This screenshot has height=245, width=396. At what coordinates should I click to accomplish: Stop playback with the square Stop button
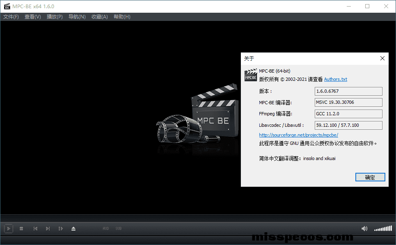[x=21, y=229]
